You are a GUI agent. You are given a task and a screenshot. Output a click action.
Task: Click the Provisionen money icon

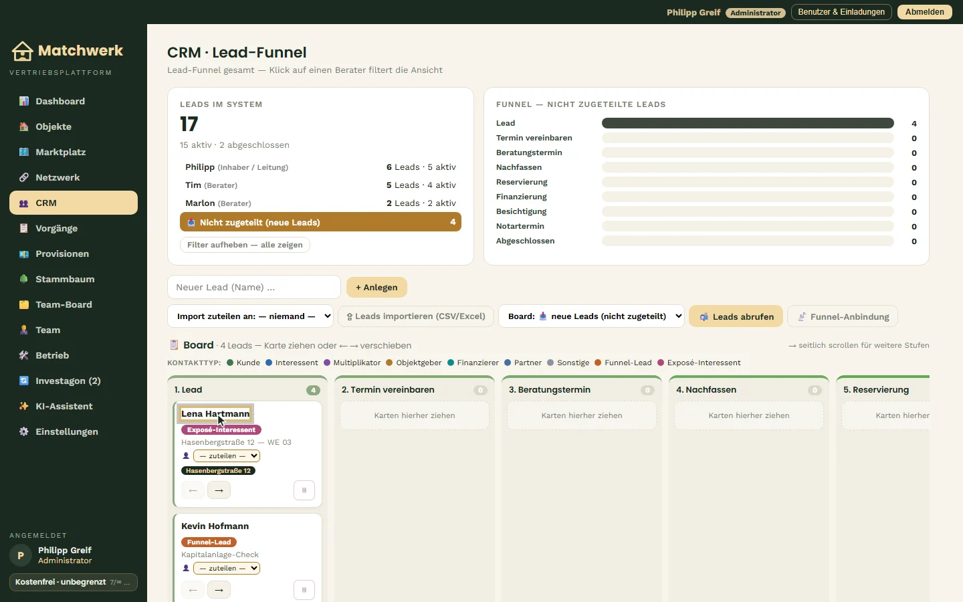(24, 254)
